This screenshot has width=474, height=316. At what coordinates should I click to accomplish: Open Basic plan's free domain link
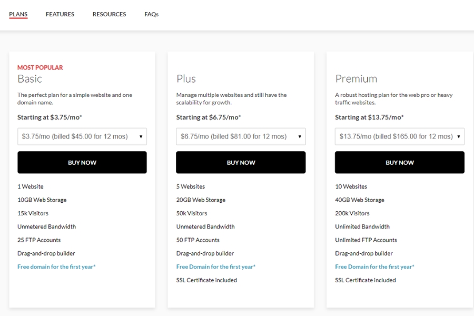point(56,266)
